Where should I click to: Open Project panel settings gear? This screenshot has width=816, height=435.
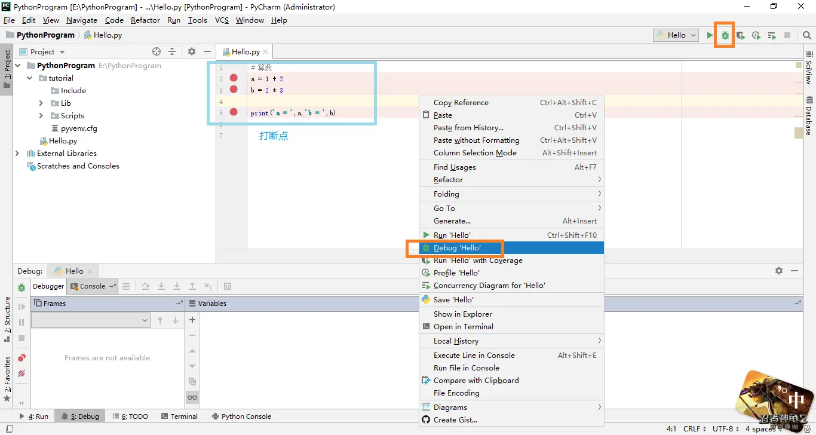click(192, 51)
